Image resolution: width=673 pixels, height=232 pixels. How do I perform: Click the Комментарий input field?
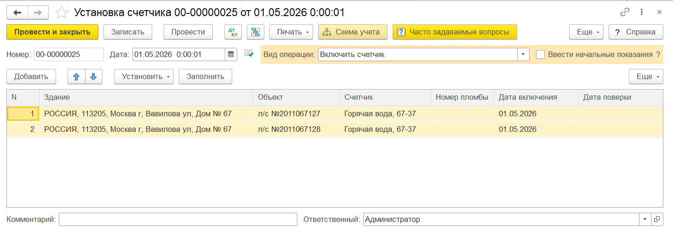(178, 220)
